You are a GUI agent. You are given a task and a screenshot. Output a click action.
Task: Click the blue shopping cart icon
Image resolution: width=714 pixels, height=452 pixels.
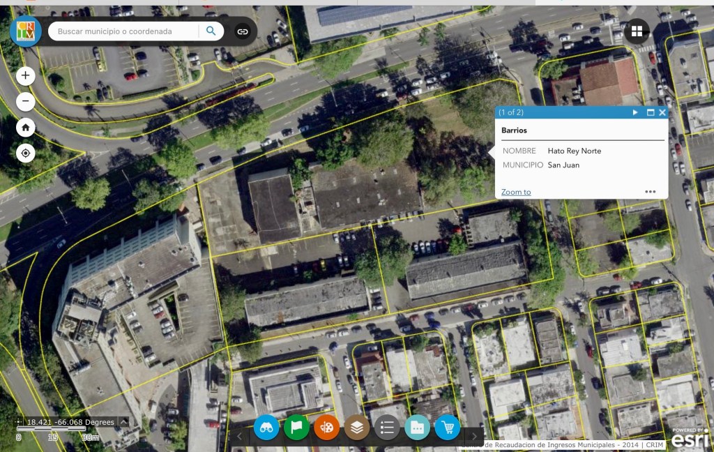point(447,427)
